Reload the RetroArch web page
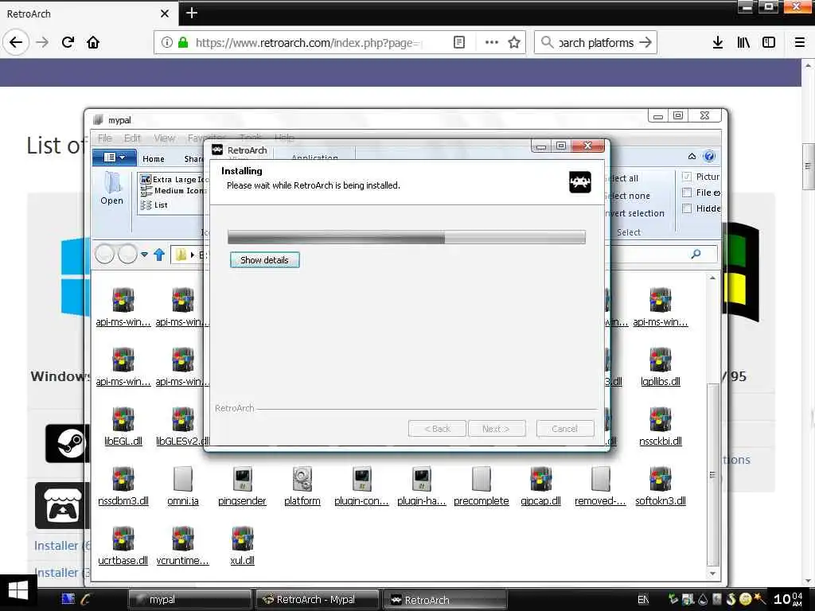The image size is (815, 611). click(x=68, y=42)
